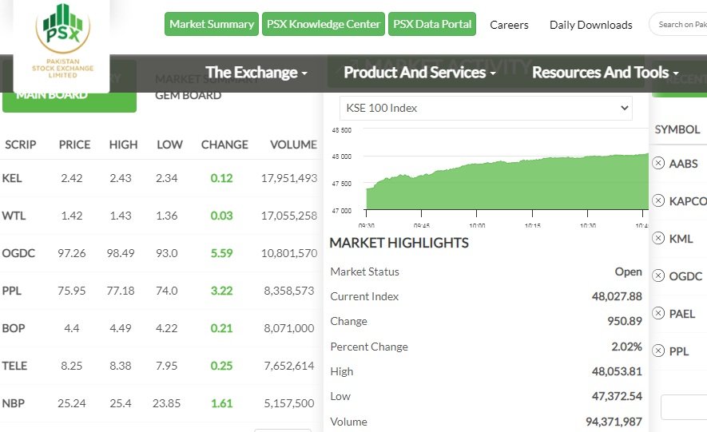Expand Product And Services menu
This screenshot has width=707, height=432.
pyautogui.click(x=419, y=73)
